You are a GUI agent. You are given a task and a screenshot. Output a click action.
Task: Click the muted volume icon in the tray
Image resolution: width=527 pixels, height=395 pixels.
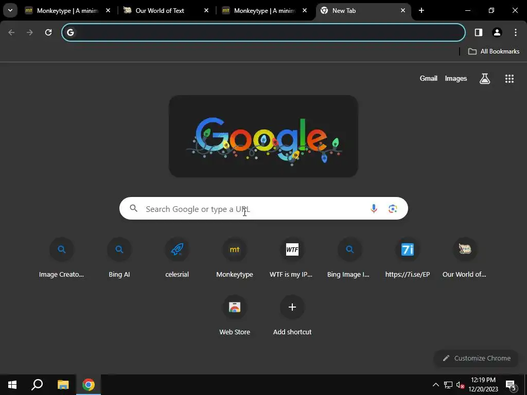[x=460, y=385]
